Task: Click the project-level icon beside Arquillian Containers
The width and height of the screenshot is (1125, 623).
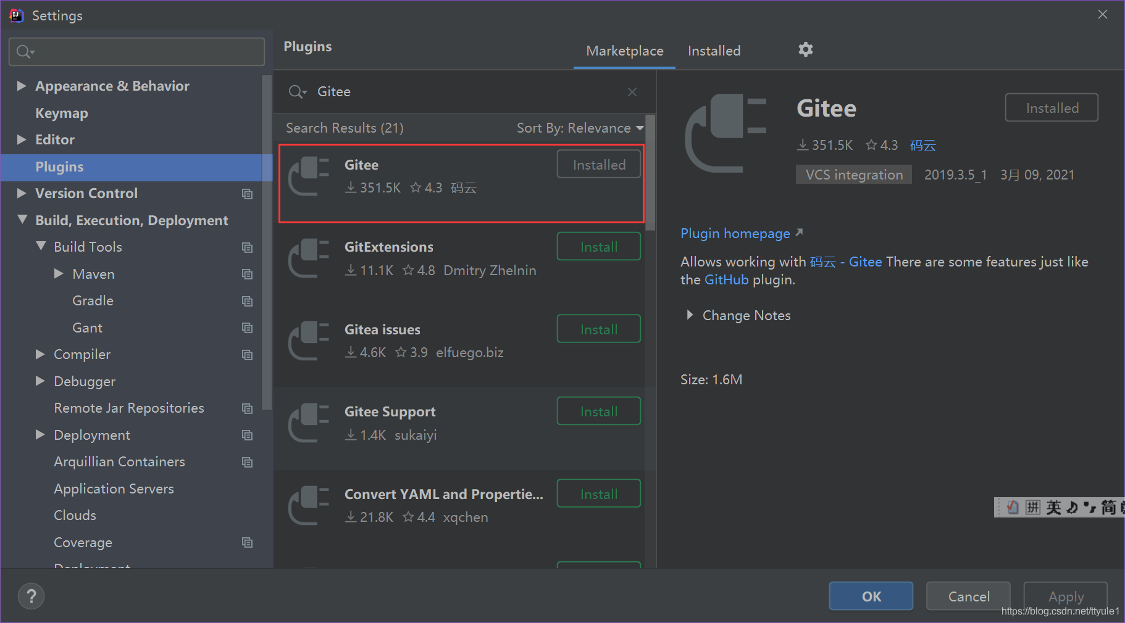Action: pyautogui.click(x=248, y=462)
